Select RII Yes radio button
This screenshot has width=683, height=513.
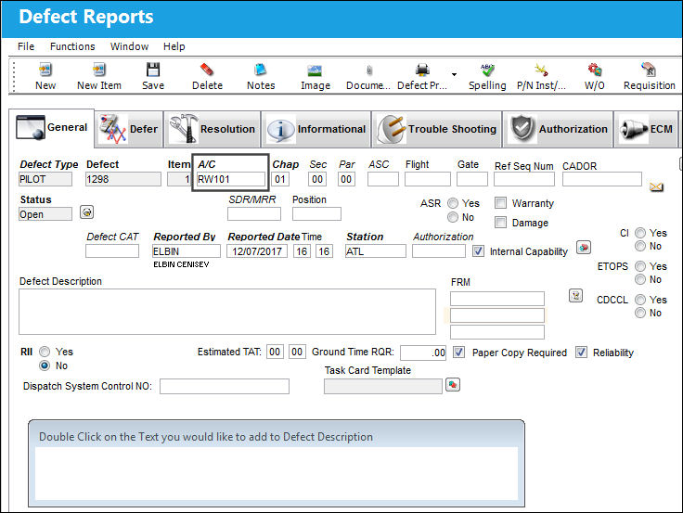pyautogui.click(x=45, y=352)
